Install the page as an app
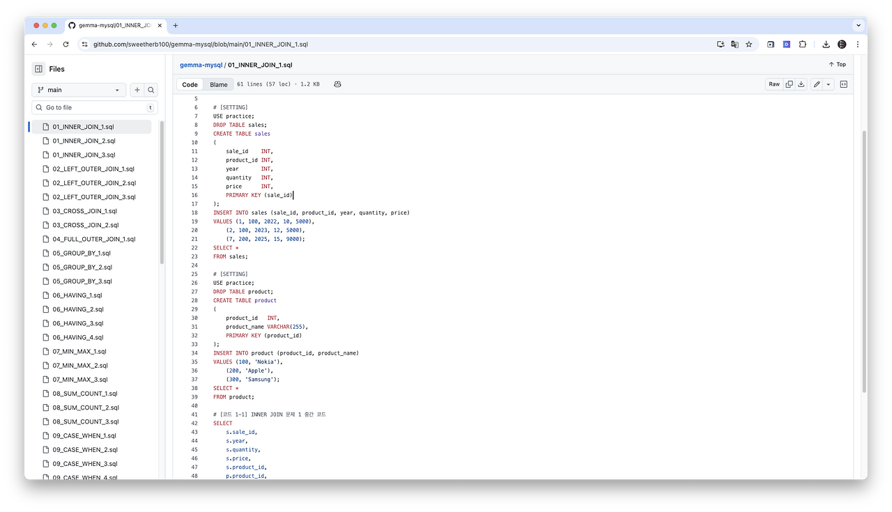The image size is (892, 512). (721, 44)
